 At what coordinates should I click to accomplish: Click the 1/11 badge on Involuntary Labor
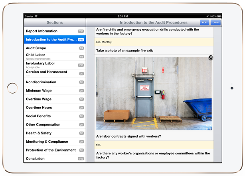81,65
